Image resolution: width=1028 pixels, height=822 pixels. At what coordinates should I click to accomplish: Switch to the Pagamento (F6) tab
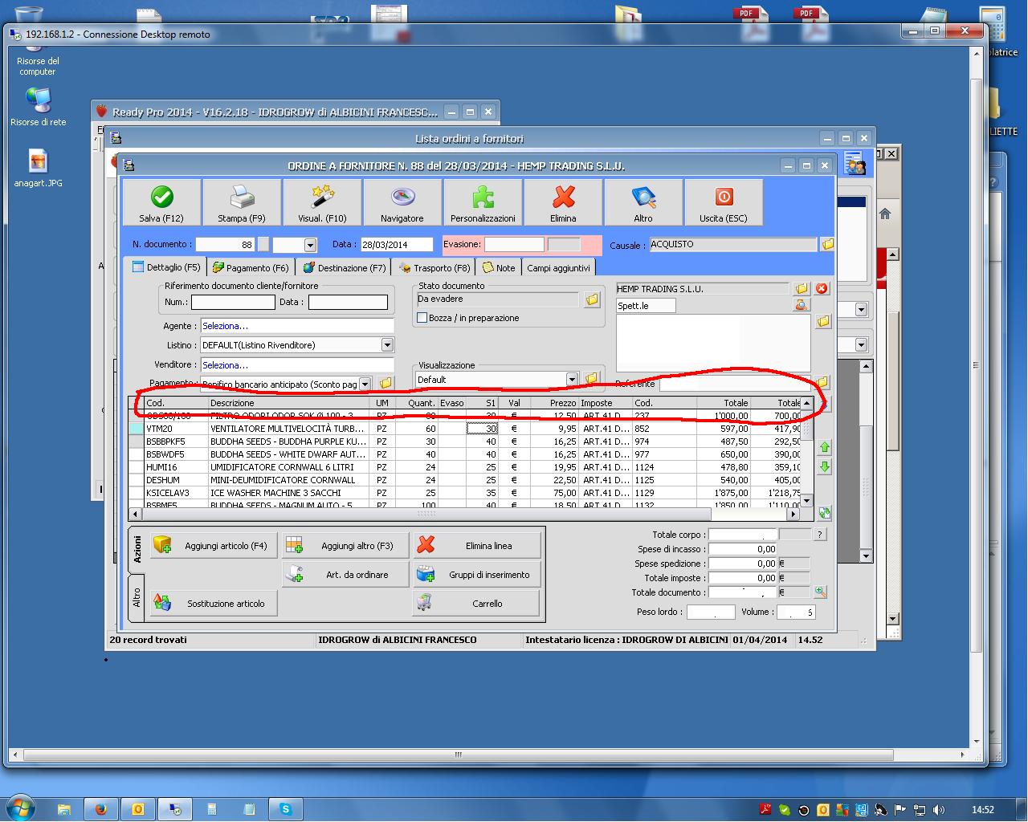click(x=251, y=267)
